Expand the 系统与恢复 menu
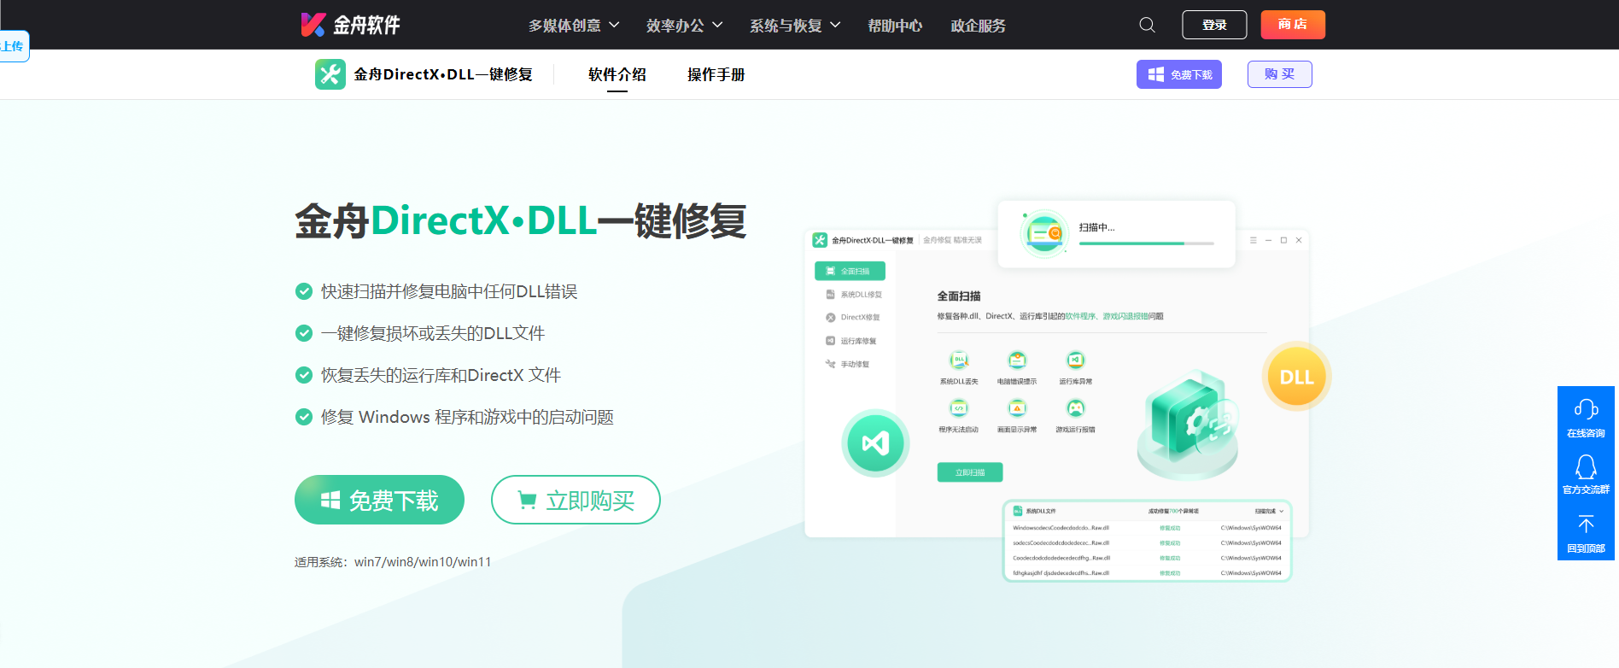Viewport: 1619px width, 668px height. [795, 26]
